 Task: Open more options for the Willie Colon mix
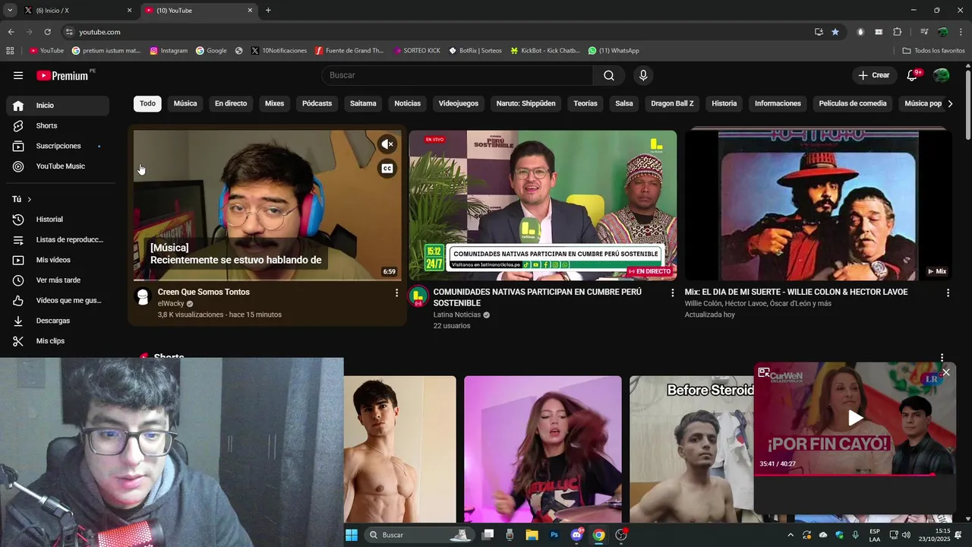[948, 292]
